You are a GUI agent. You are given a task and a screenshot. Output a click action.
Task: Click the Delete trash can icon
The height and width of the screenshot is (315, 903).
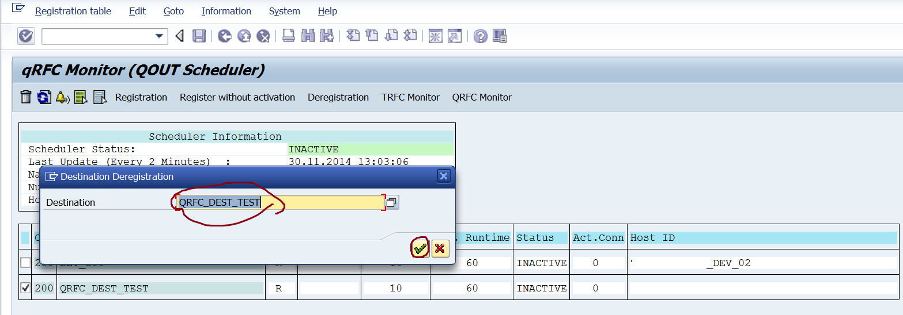(x=26, y=97)
